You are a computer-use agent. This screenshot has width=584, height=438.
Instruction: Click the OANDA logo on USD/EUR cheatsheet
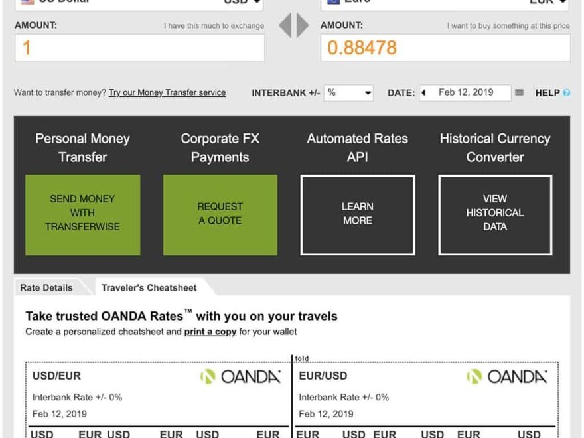240,377
